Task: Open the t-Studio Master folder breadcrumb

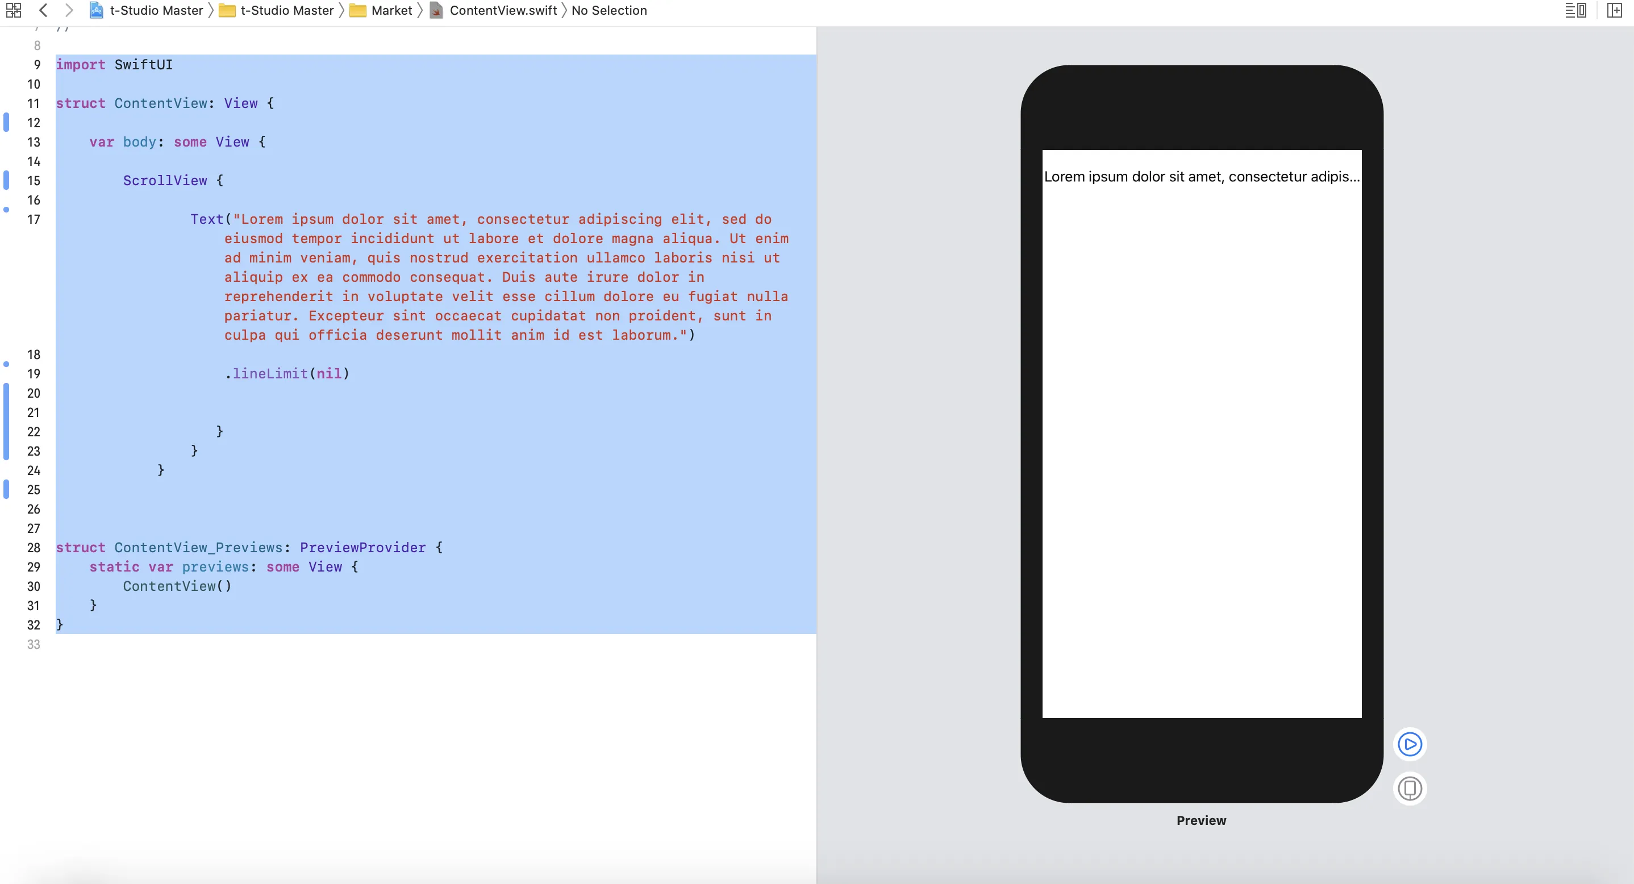Action: click(287, 11)
